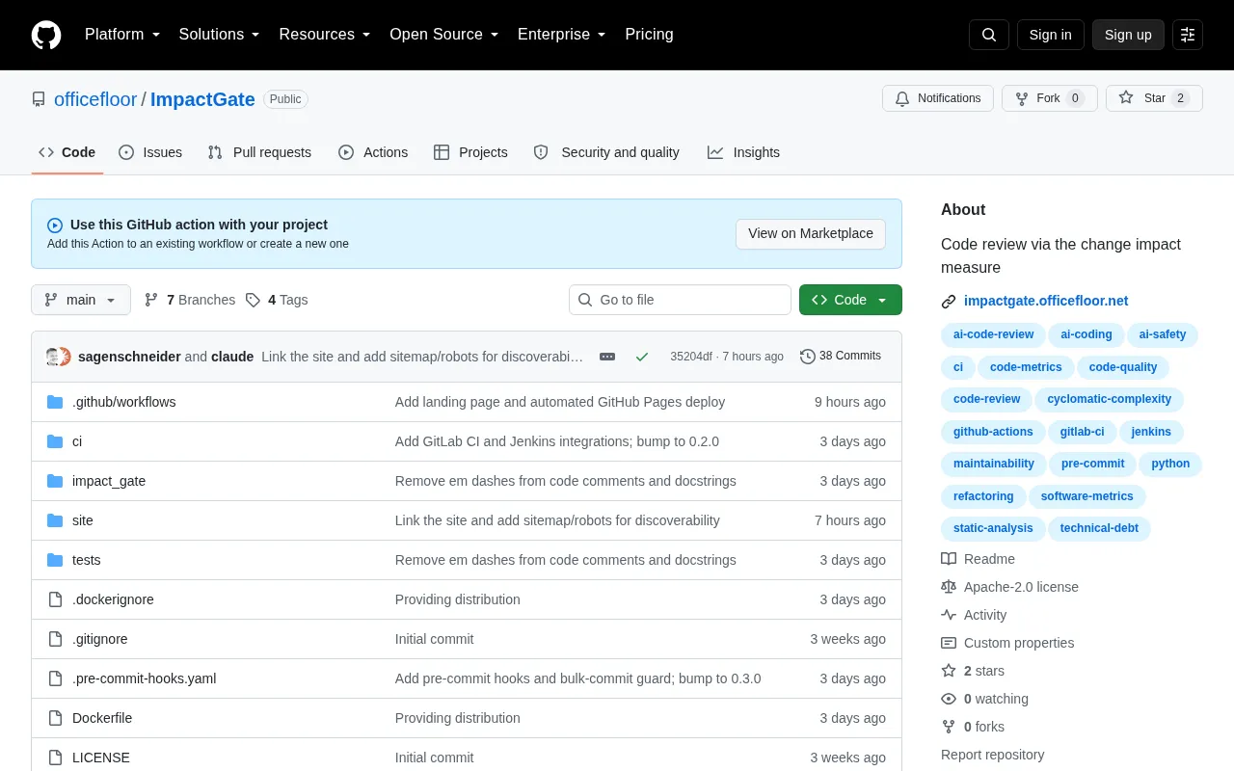Viewport: 1234px width, 771px height.
Task: Switch to the Issues tab
Action: [x=150, y=152]
